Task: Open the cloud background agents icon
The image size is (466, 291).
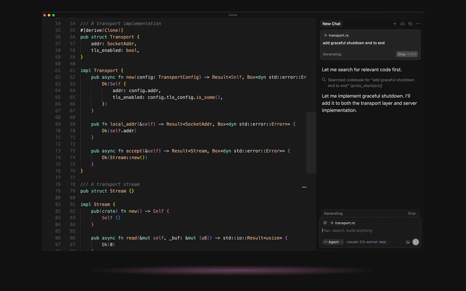Action: pos(403,24)
